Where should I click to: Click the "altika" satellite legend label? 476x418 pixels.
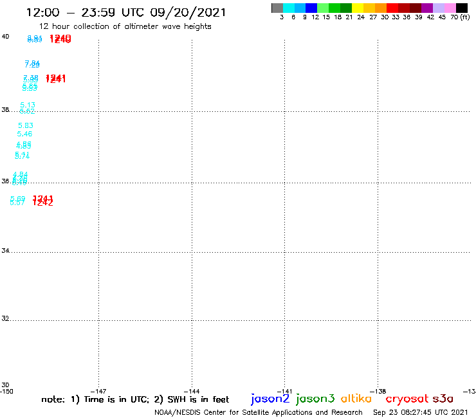click(x=356, y=398)
